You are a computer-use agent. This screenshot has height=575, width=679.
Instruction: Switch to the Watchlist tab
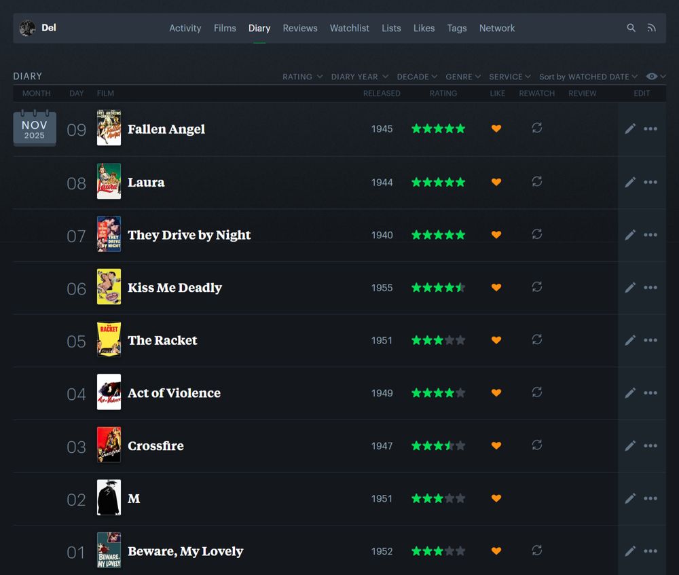[350, 28]
